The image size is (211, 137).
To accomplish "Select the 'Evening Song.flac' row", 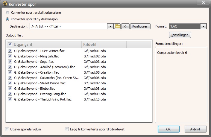I will pos(79,94).
